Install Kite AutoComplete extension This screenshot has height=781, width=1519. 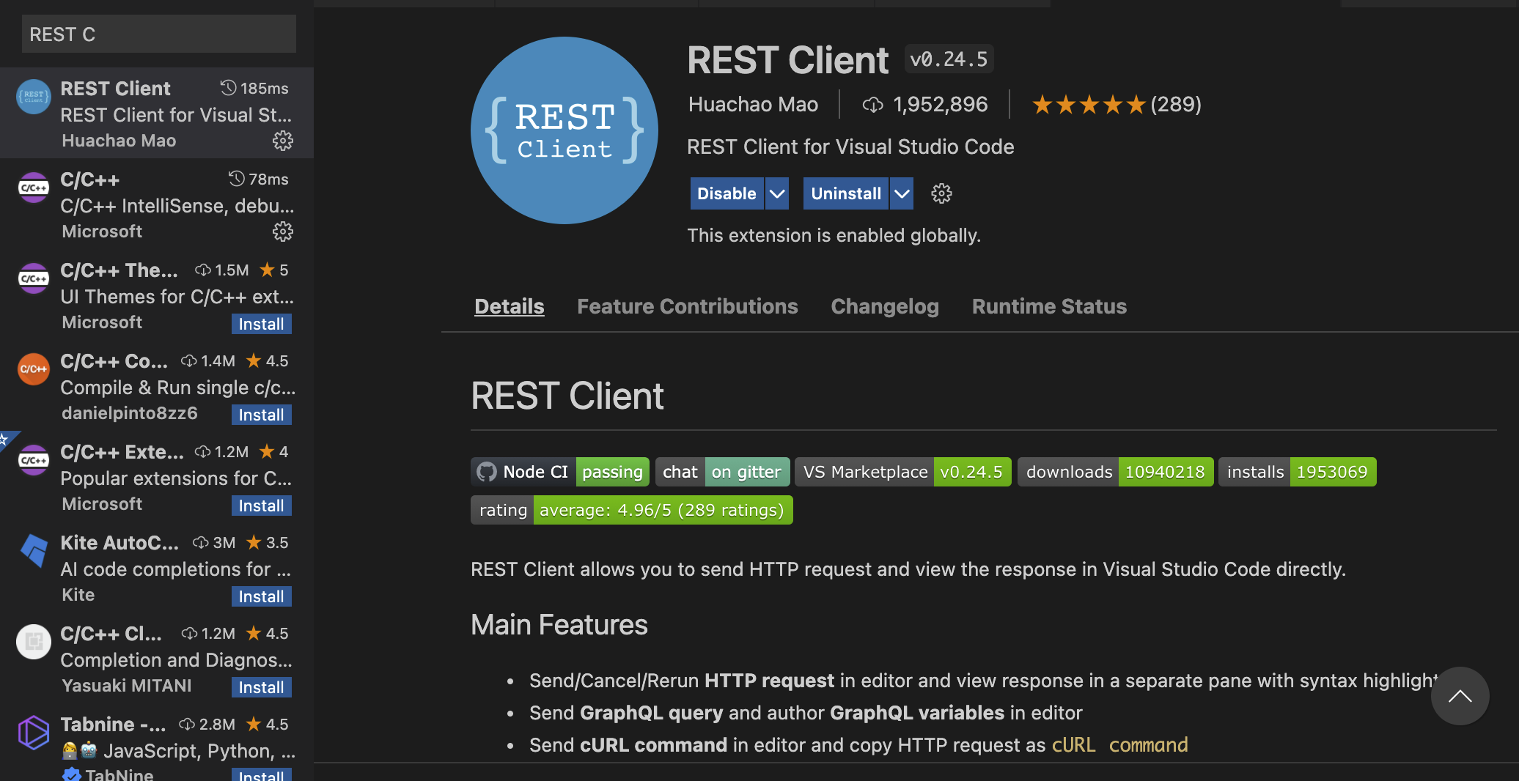coord(262,596)
